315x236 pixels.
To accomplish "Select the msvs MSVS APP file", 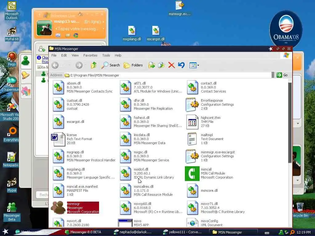I will tap(134, 223).
